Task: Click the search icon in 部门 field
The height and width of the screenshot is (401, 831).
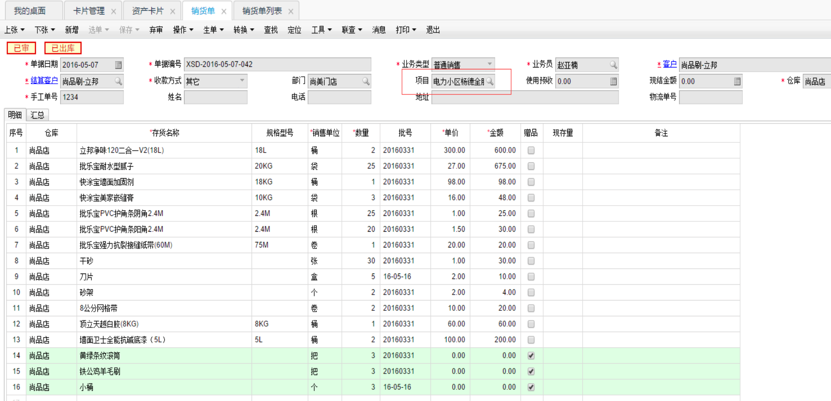Action: coord(366,81)
